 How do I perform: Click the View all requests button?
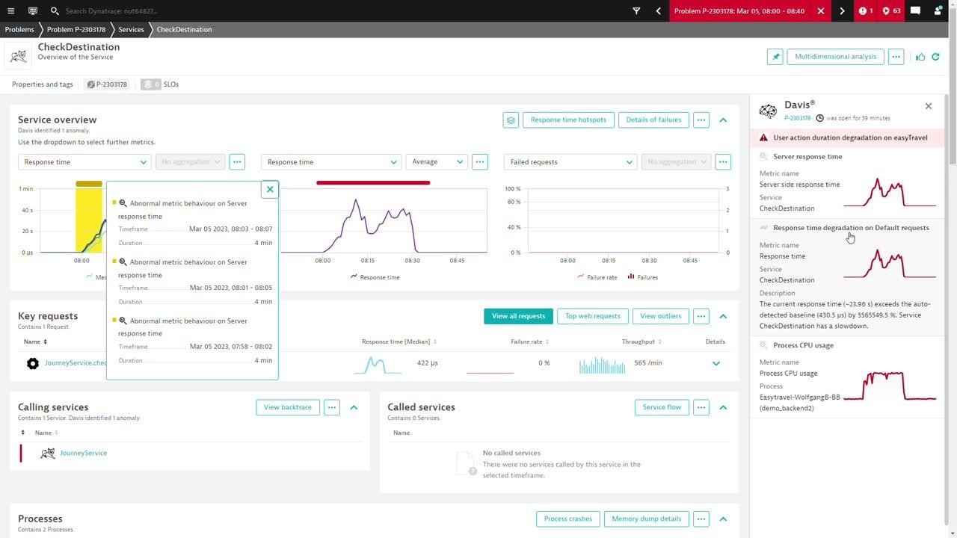pos(518,316)
